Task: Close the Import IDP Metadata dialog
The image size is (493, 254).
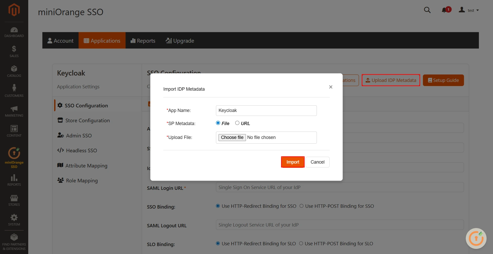Action: coord(331,87)
